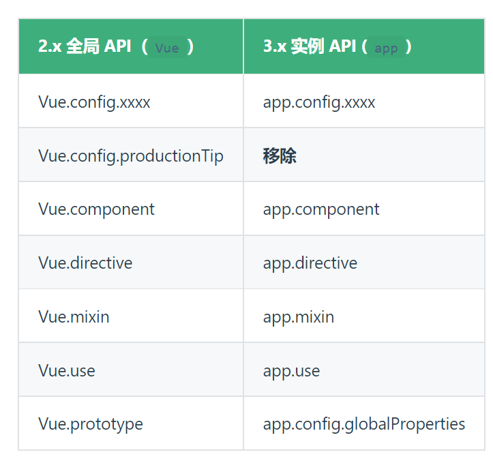
Task: Click '全局' in the first header
Action: pos(83,46)
